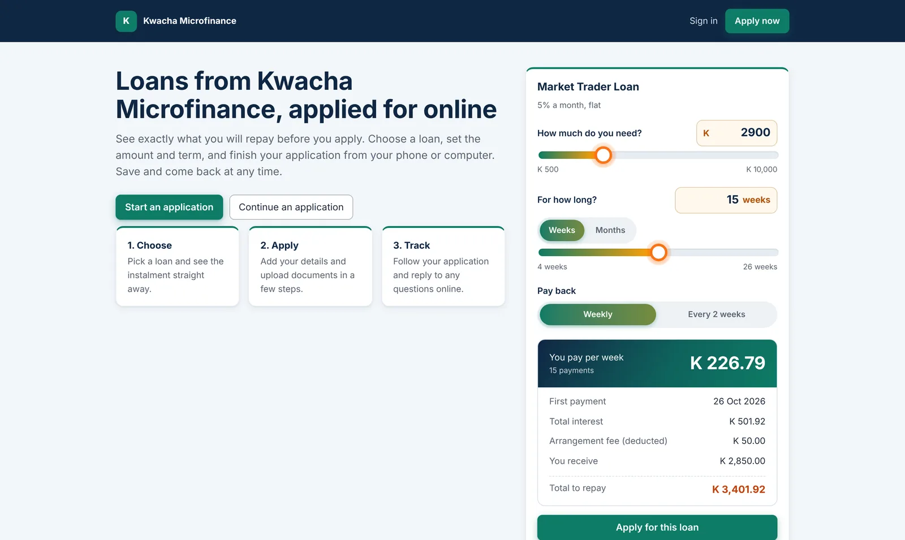Click the '5% a month, flat' text
905x540 pixels.
point(569,105)
